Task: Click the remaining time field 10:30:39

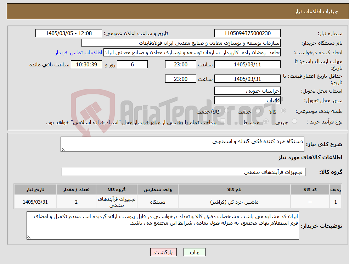Action: pos(86,65)
